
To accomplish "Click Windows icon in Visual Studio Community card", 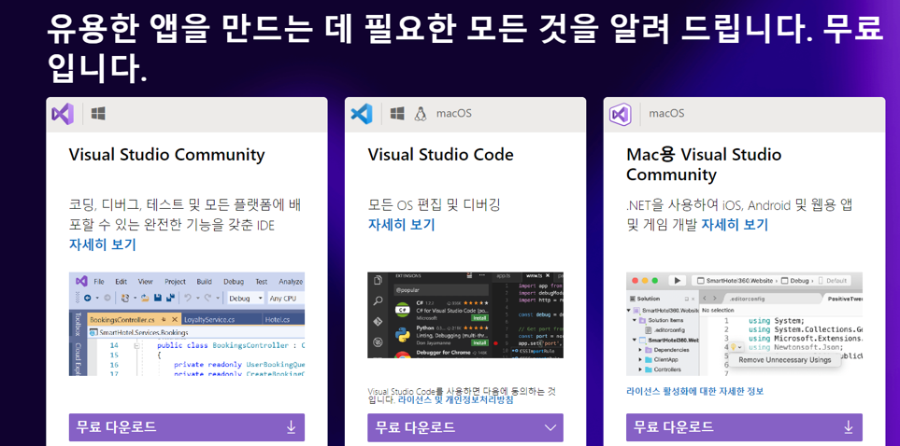I will (98, 114).
